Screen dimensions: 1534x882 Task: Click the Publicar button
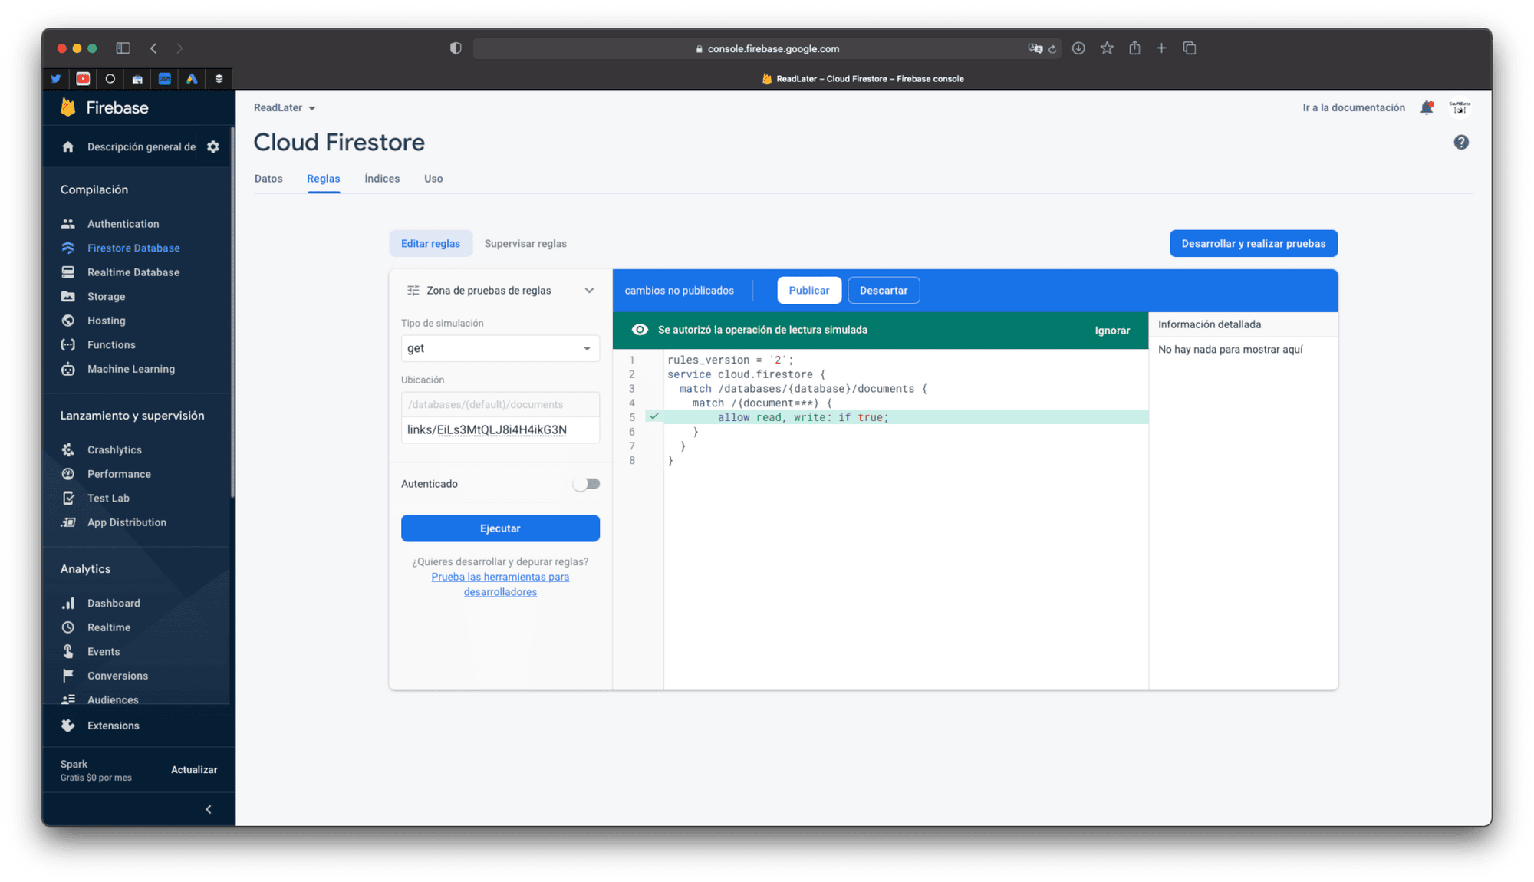click(x=809, y=291)
